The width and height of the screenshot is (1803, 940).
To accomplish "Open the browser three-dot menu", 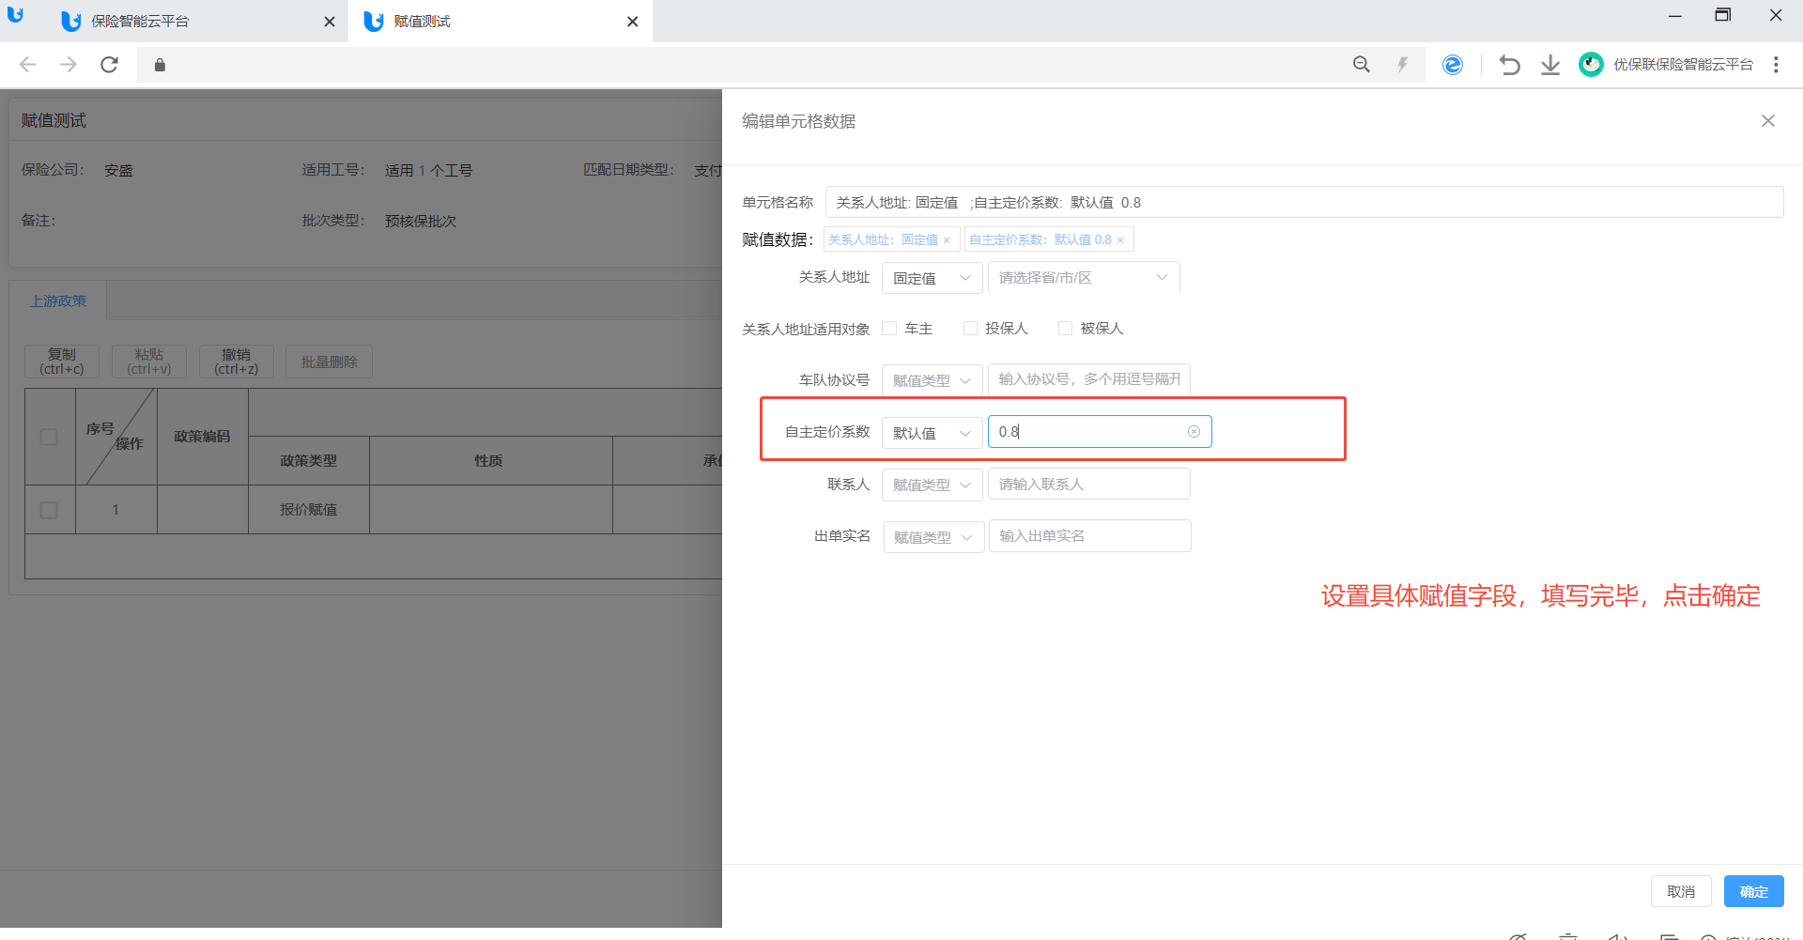I will tap(1776, 65).
